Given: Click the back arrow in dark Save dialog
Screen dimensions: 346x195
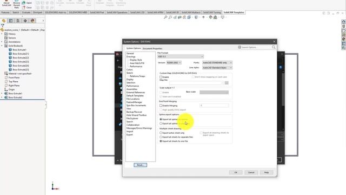Looking at the screenshot, I should (x=118, y=60).
